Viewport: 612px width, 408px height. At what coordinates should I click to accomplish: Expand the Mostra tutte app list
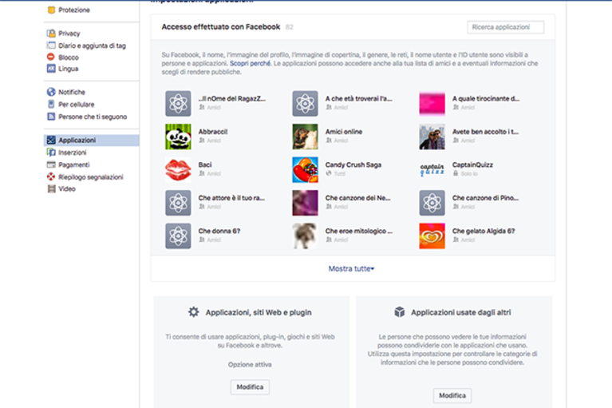pyautogui.click(x=351, y=268)
